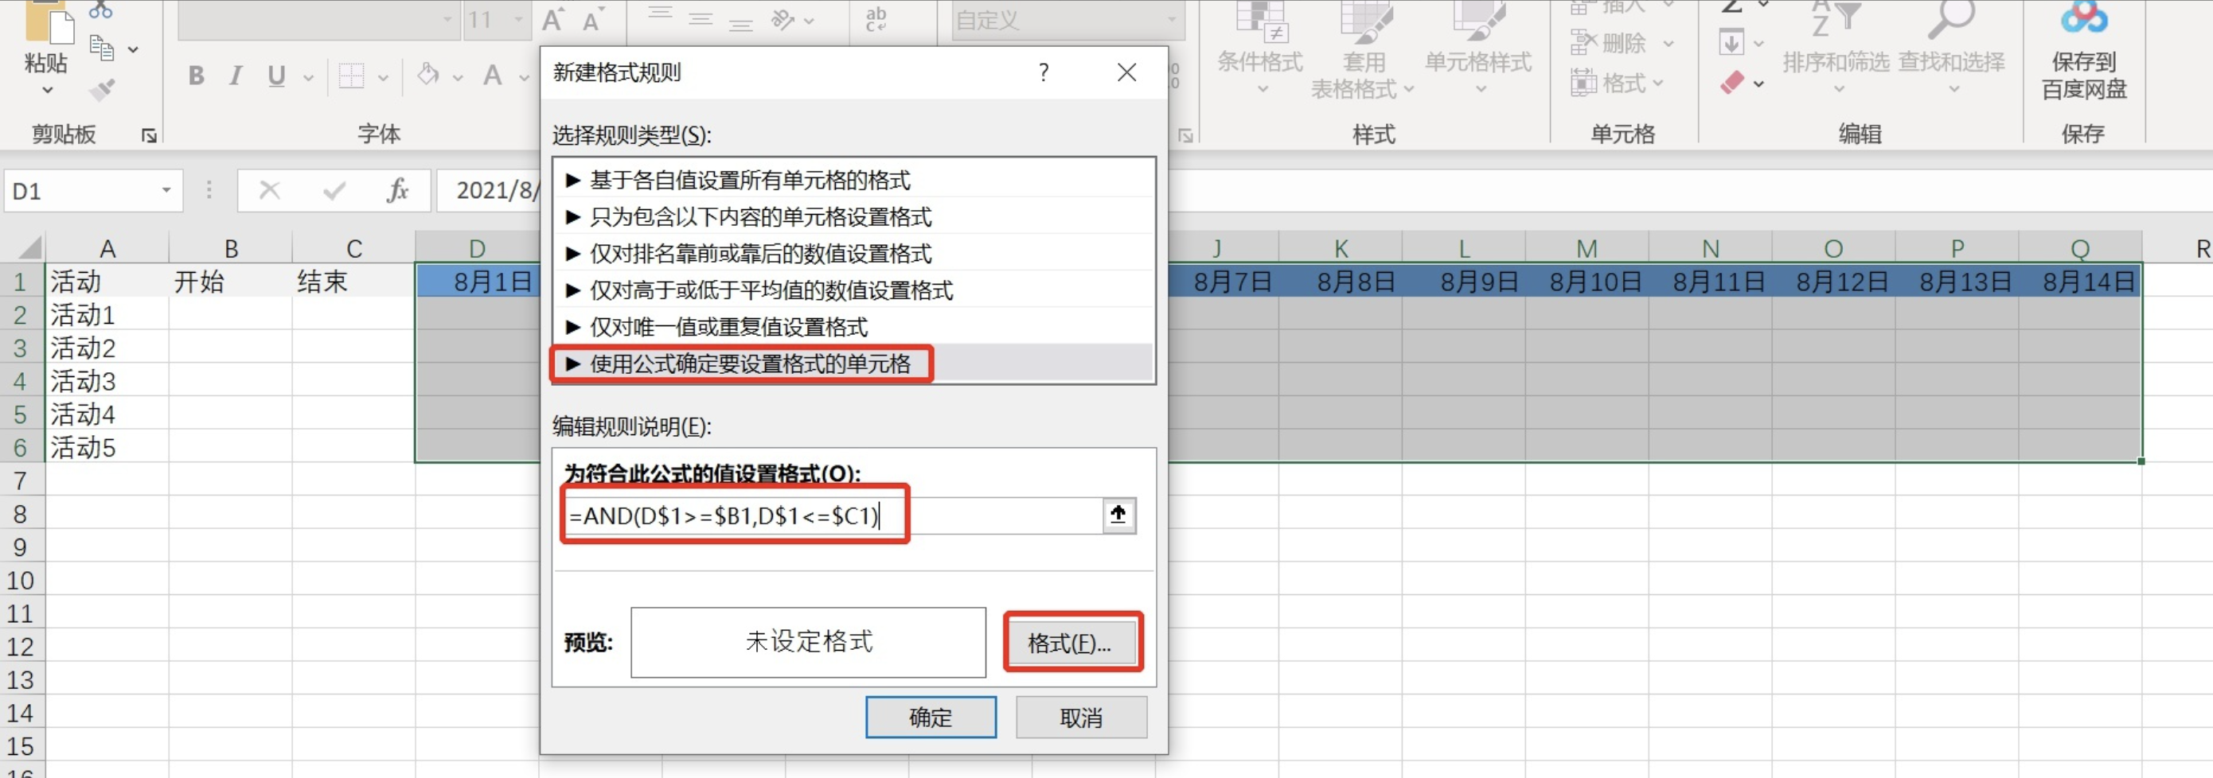2213x778 pixels.
Task: Open the Paste options arrow below 粘贴
Action: point(47,90)
